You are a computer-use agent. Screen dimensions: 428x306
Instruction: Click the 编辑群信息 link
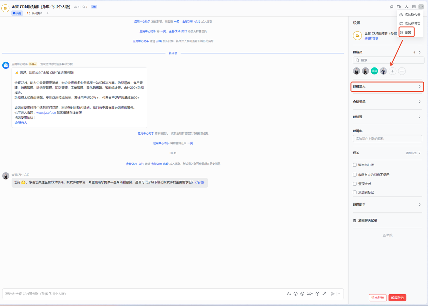[x=371, y=38]
